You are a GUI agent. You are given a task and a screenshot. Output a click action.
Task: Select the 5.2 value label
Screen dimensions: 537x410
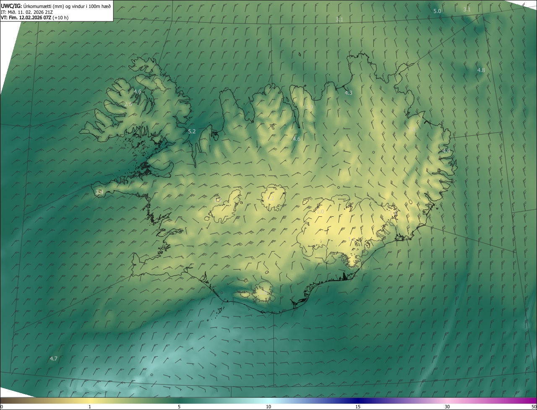[x=192, y=131]
